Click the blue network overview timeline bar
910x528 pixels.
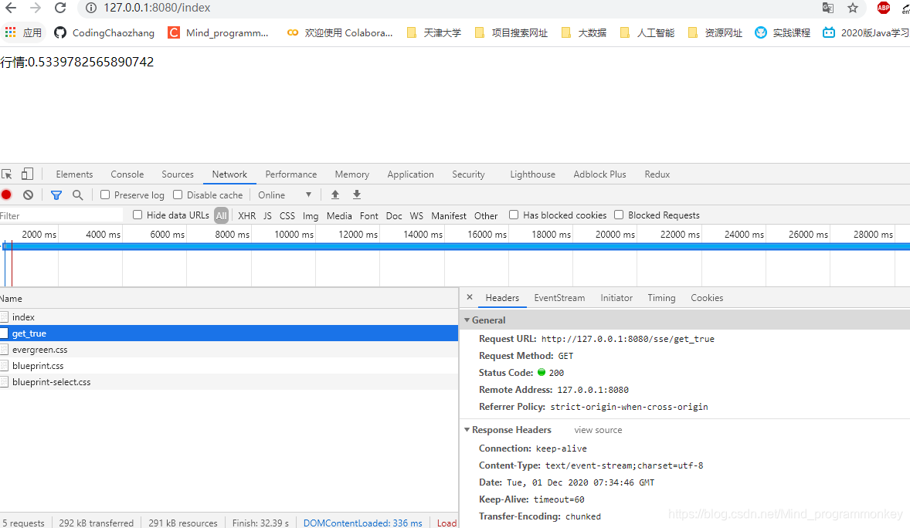click(455, 246)
